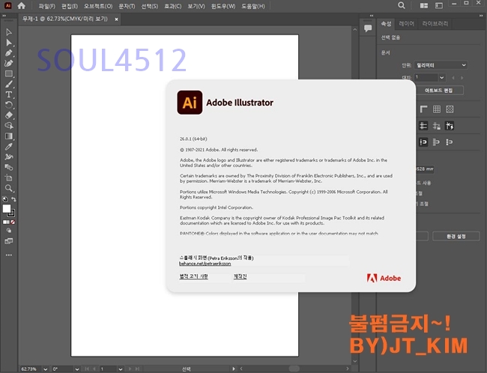Open the 법적 고지 사항 link
Image resolution: width=487 pixels, height=373 pixels.
(193, 276)
